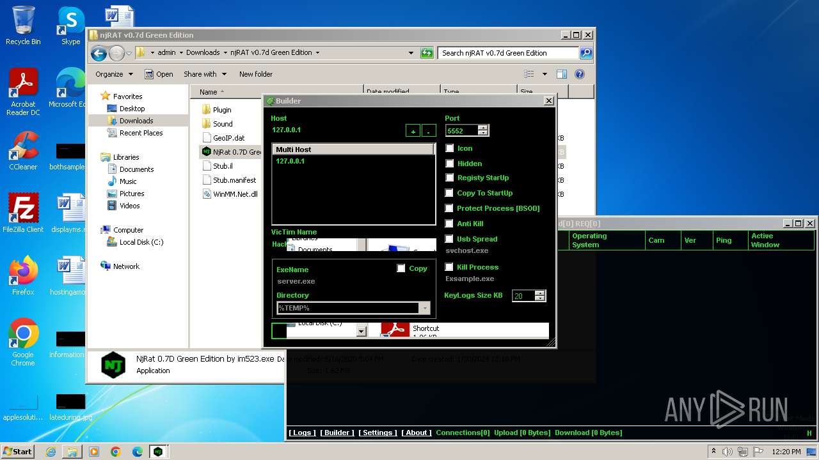Click the Ping column header
819x460 pixels.
pos(729,240)
